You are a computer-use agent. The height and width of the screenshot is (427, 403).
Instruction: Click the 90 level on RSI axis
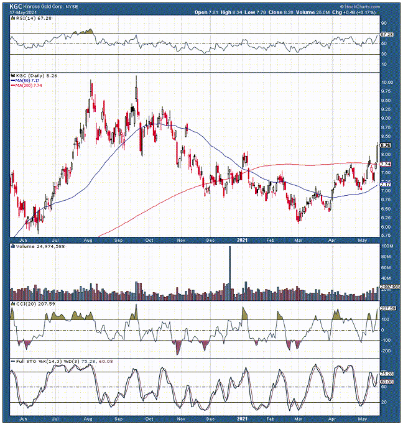coord(384,24)
